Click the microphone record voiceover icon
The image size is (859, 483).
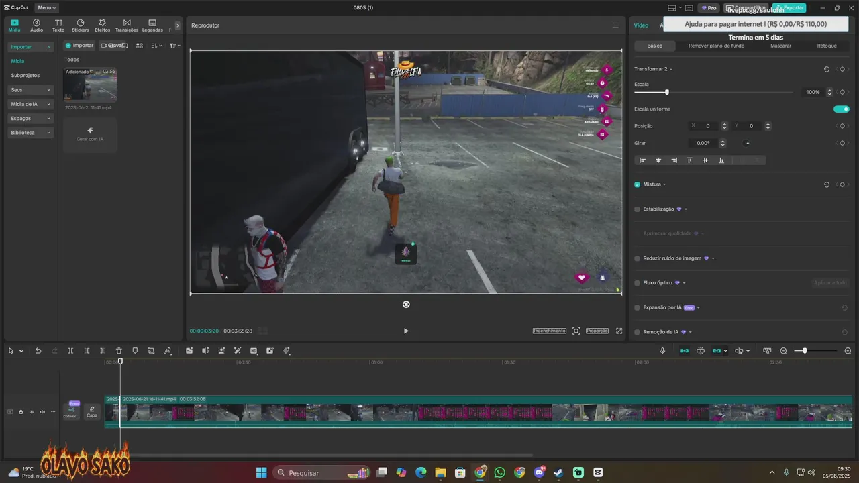click(x=662, y=351)
